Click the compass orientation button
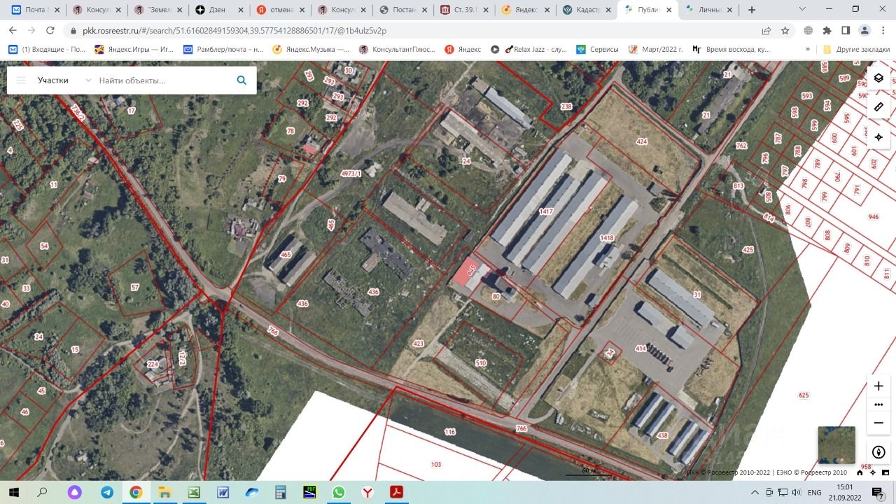This screenshot has width=896, height=504. coord(878,451)
